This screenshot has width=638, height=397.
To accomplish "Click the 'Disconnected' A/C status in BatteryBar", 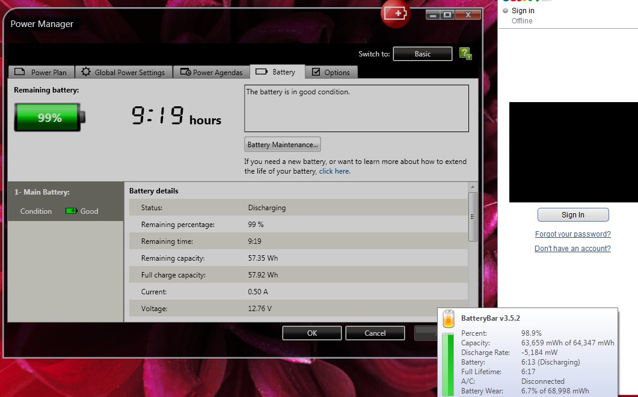I will tap(543, 381).
